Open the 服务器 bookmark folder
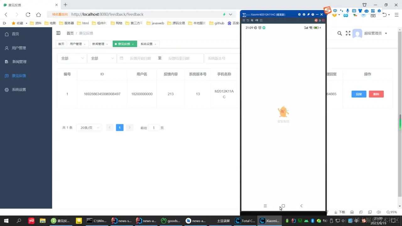The height and width of the screenshot is (226, 402). (x=66, y=23)
